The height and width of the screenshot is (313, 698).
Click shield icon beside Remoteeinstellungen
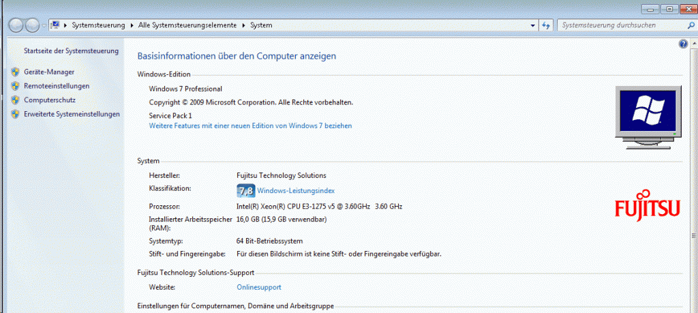coord(16,86)
